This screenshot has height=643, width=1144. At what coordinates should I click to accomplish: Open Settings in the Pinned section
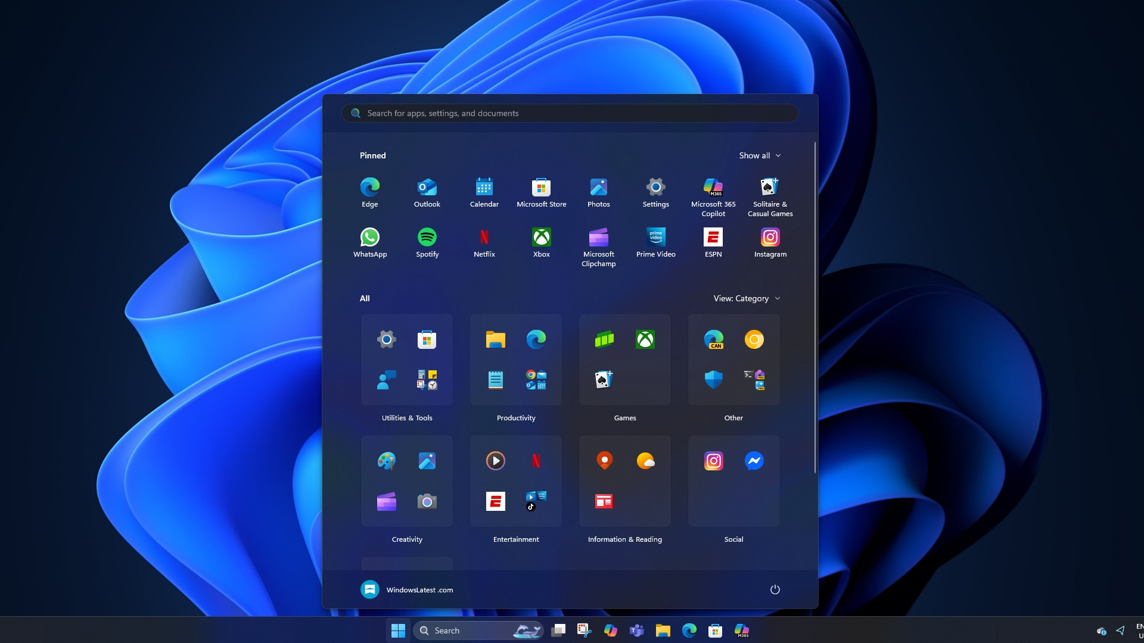(x=655, y=193)
